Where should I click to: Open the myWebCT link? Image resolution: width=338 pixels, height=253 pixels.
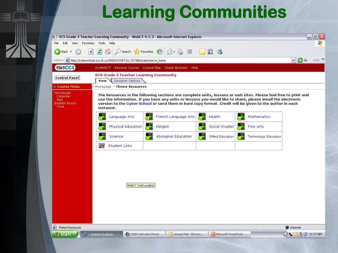point(103,68)
